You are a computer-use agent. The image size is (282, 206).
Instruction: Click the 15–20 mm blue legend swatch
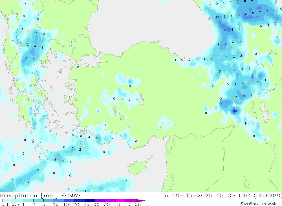pyautogui.click(x=69, y=200)
